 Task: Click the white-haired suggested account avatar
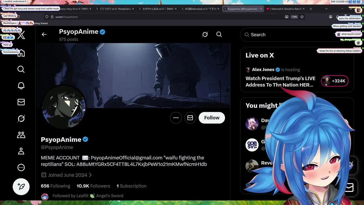252,124
